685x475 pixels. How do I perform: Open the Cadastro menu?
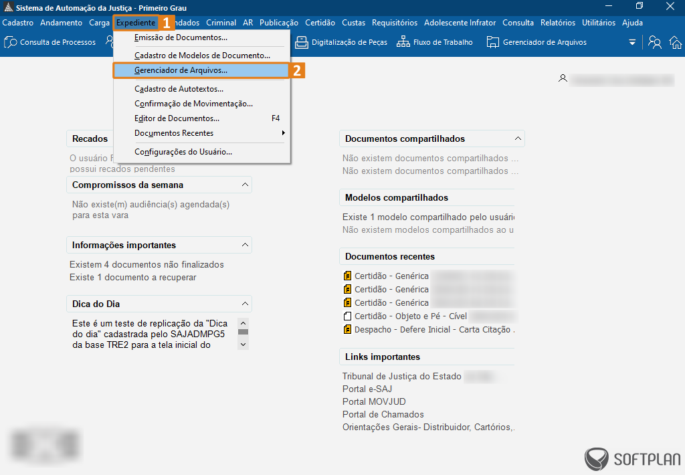18,23
